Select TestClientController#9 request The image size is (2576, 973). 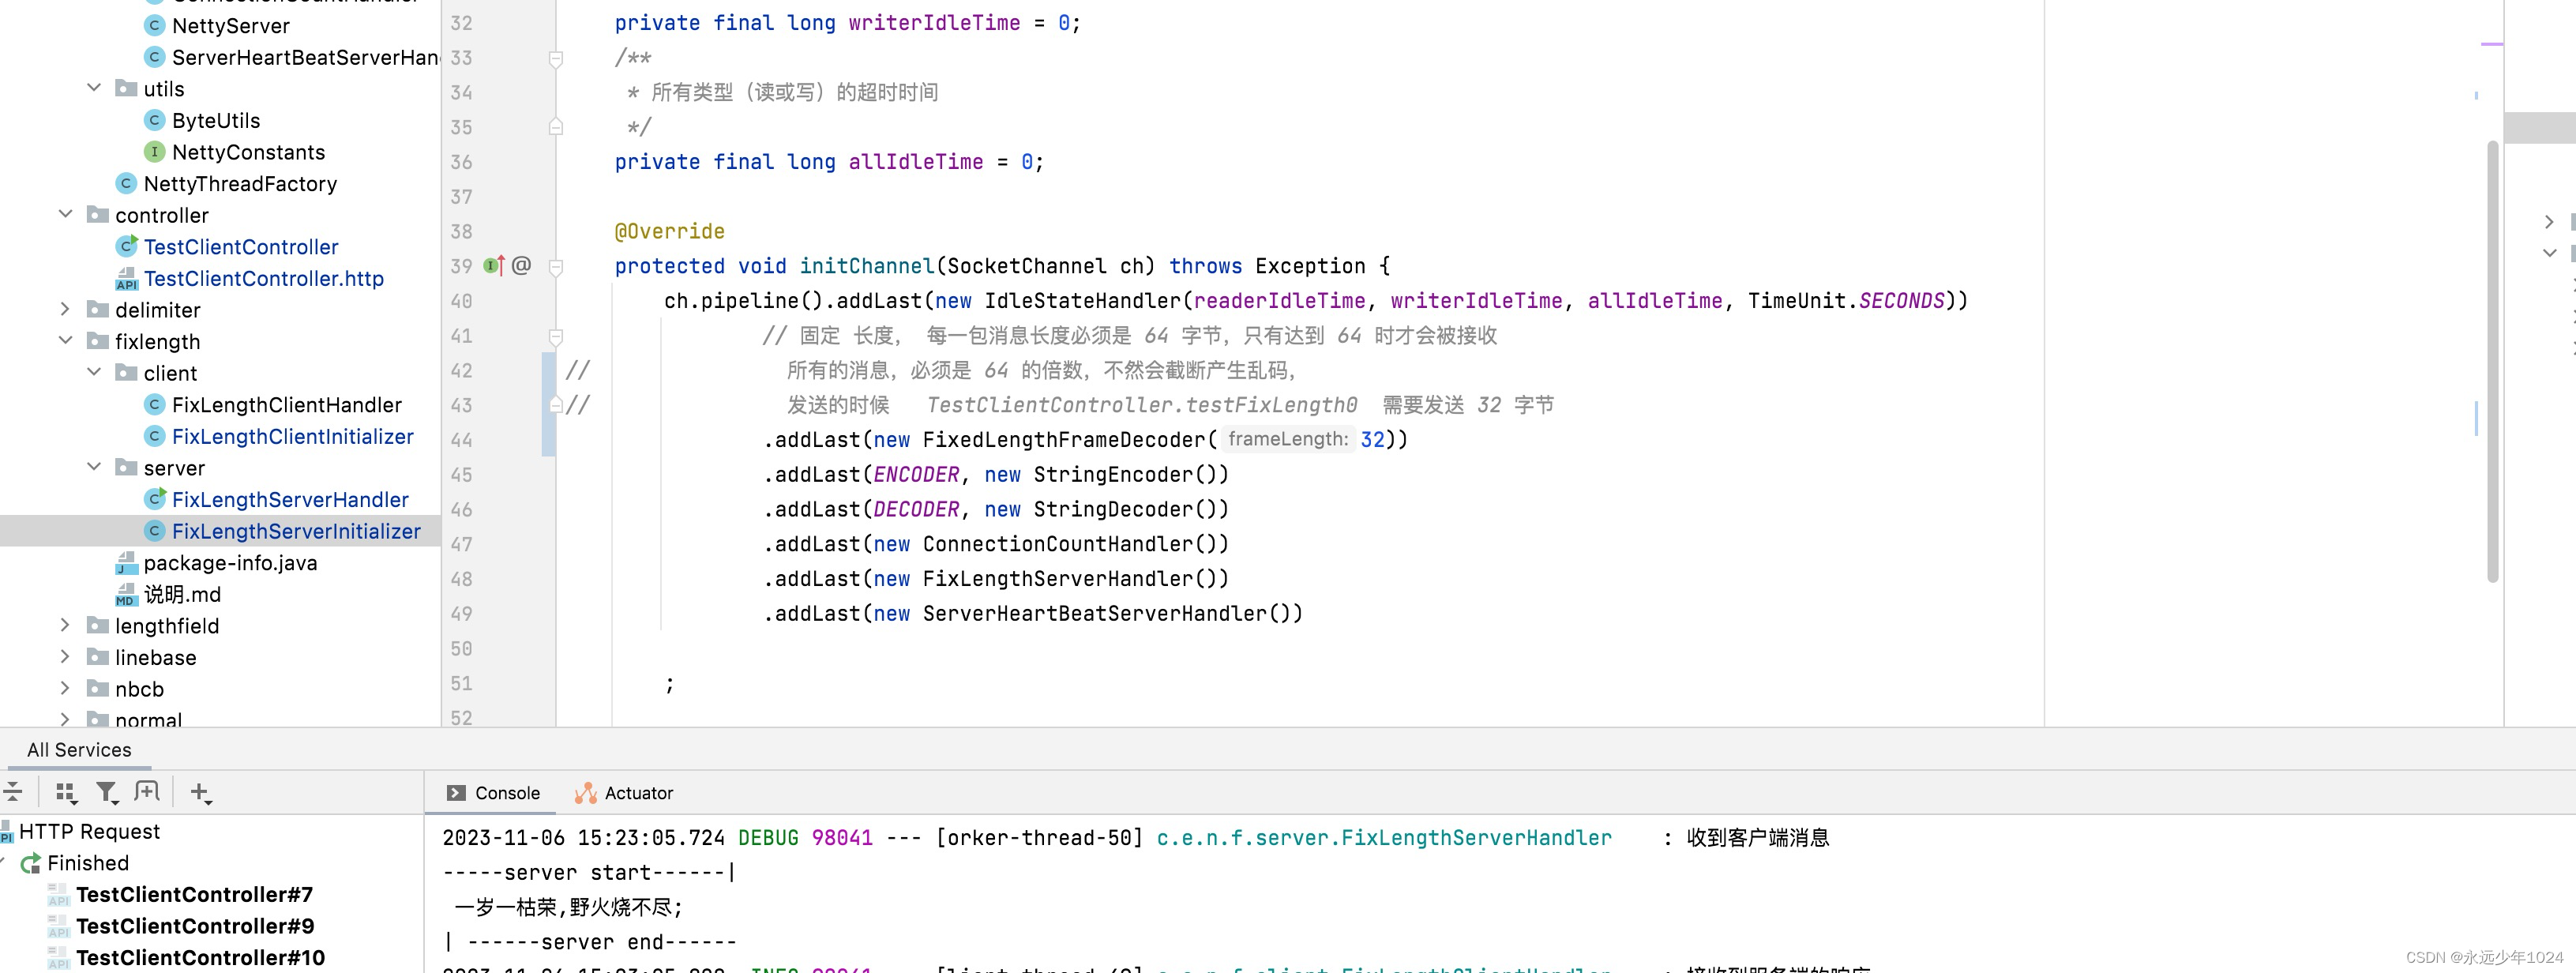point(195,926)
